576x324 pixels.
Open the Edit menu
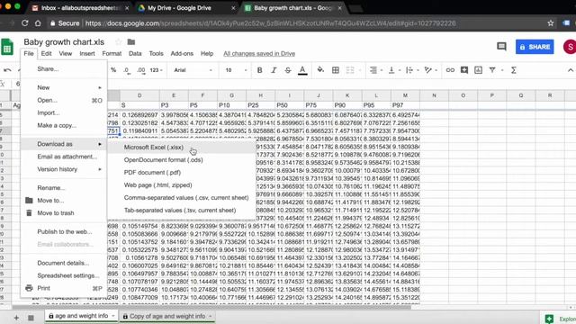point(46,54)
